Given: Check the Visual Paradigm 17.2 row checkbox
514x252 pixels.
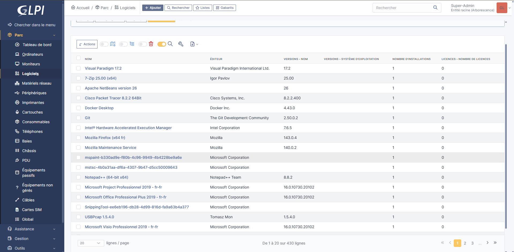Looking at the screenshot, I should [x=78, y=68].
